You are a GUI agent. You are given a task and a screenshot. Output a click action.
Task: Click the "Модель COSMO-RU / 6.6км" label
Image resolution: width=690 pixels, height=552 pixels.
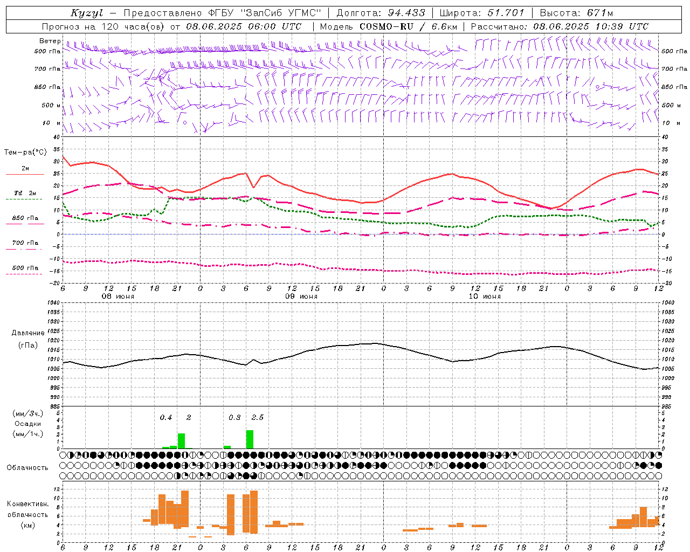(389, 26)
